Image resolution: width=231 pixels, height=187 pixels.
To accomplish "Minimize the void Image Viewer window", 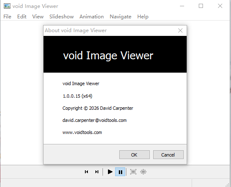I will tap(182, 6).
